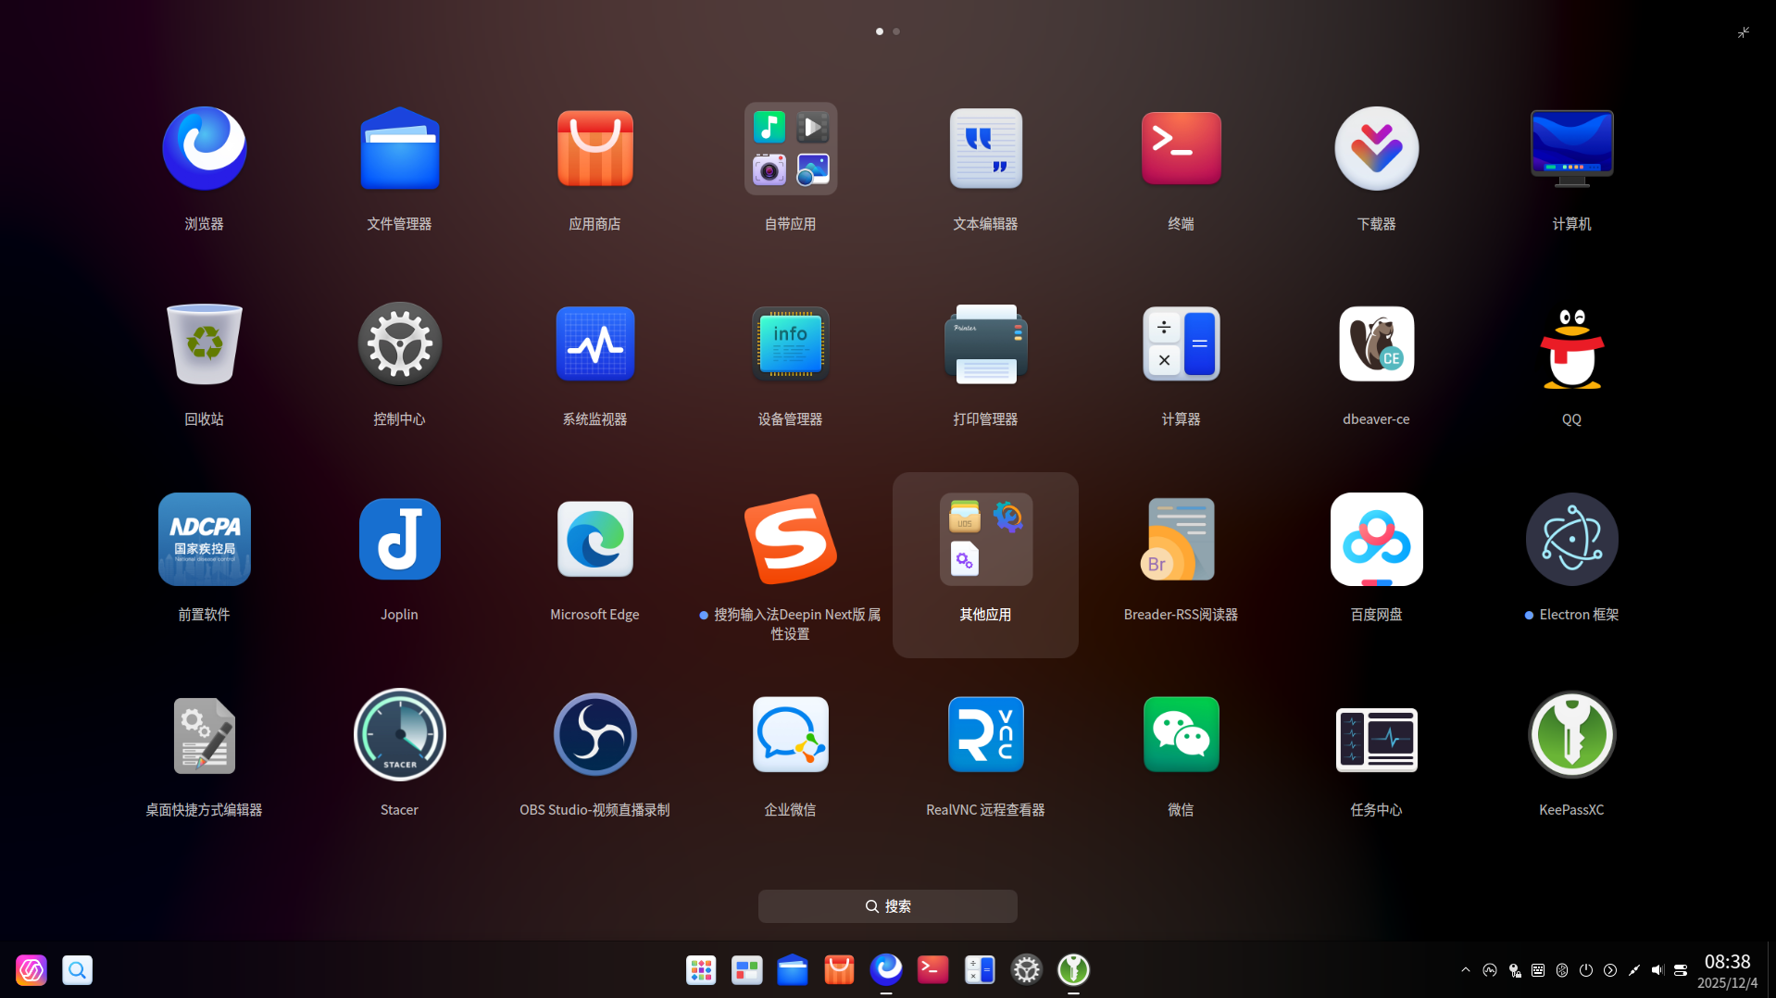The height and width of the screenshot is (998, 1776).
Task: Launch RealVNC 远程查看器
Action: click(985, 735)
